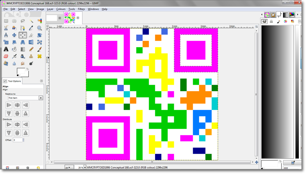
Task: Select the Free Select lasso tool
Action: click(23, 21)
